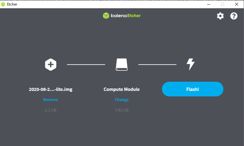Click the balenaEtcher logo
This screenshot has width=244, height=146.
pyautogui.click(x=122, y=16)
